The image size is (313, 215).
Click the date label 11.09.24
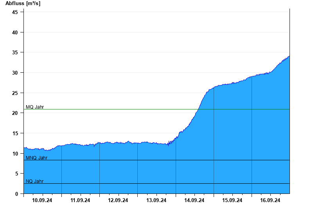tap(80, 200)
